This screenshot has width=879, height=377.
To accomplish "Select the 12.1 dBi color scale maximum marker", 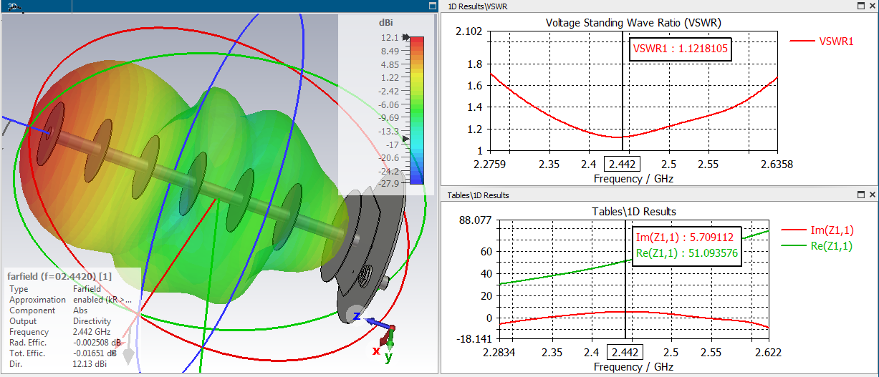I will [407, 37].
